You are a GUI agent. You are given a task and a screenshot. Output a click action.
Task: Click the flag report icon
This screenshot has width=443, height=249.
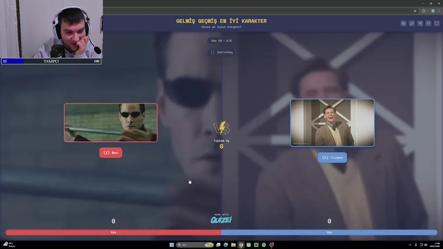[x=428, y=24]
